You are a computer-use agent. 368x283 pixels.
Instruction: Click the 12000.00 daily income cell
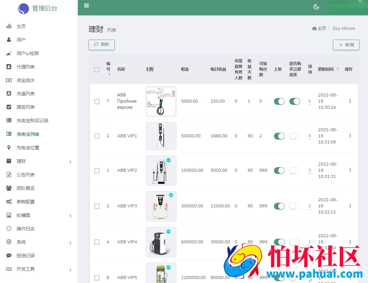click(220, 206)
